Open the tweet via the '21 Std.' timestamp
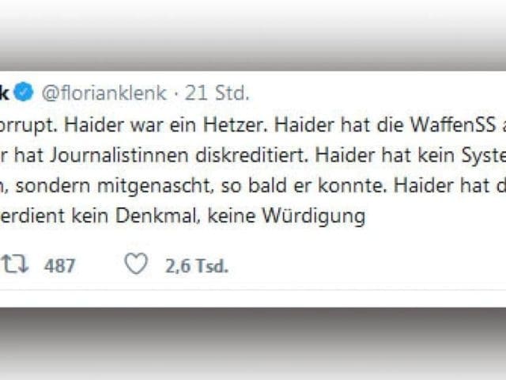The height and width of the screenshot is (380, 506). click(217, 93)
